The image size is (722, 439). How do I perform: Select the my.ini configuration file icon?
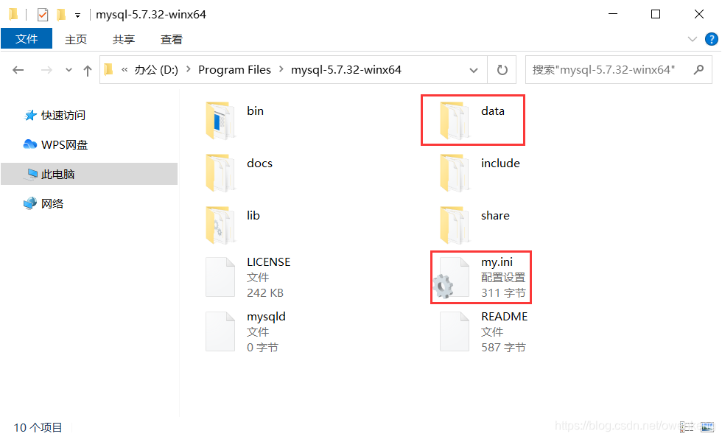click(451, 278)
